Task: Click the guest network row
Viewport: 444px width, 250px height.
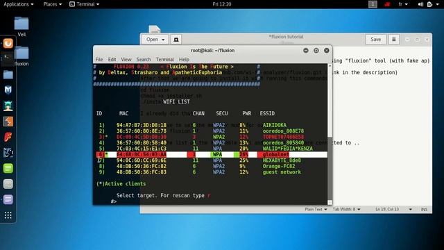Action: [x=211, y=172]
